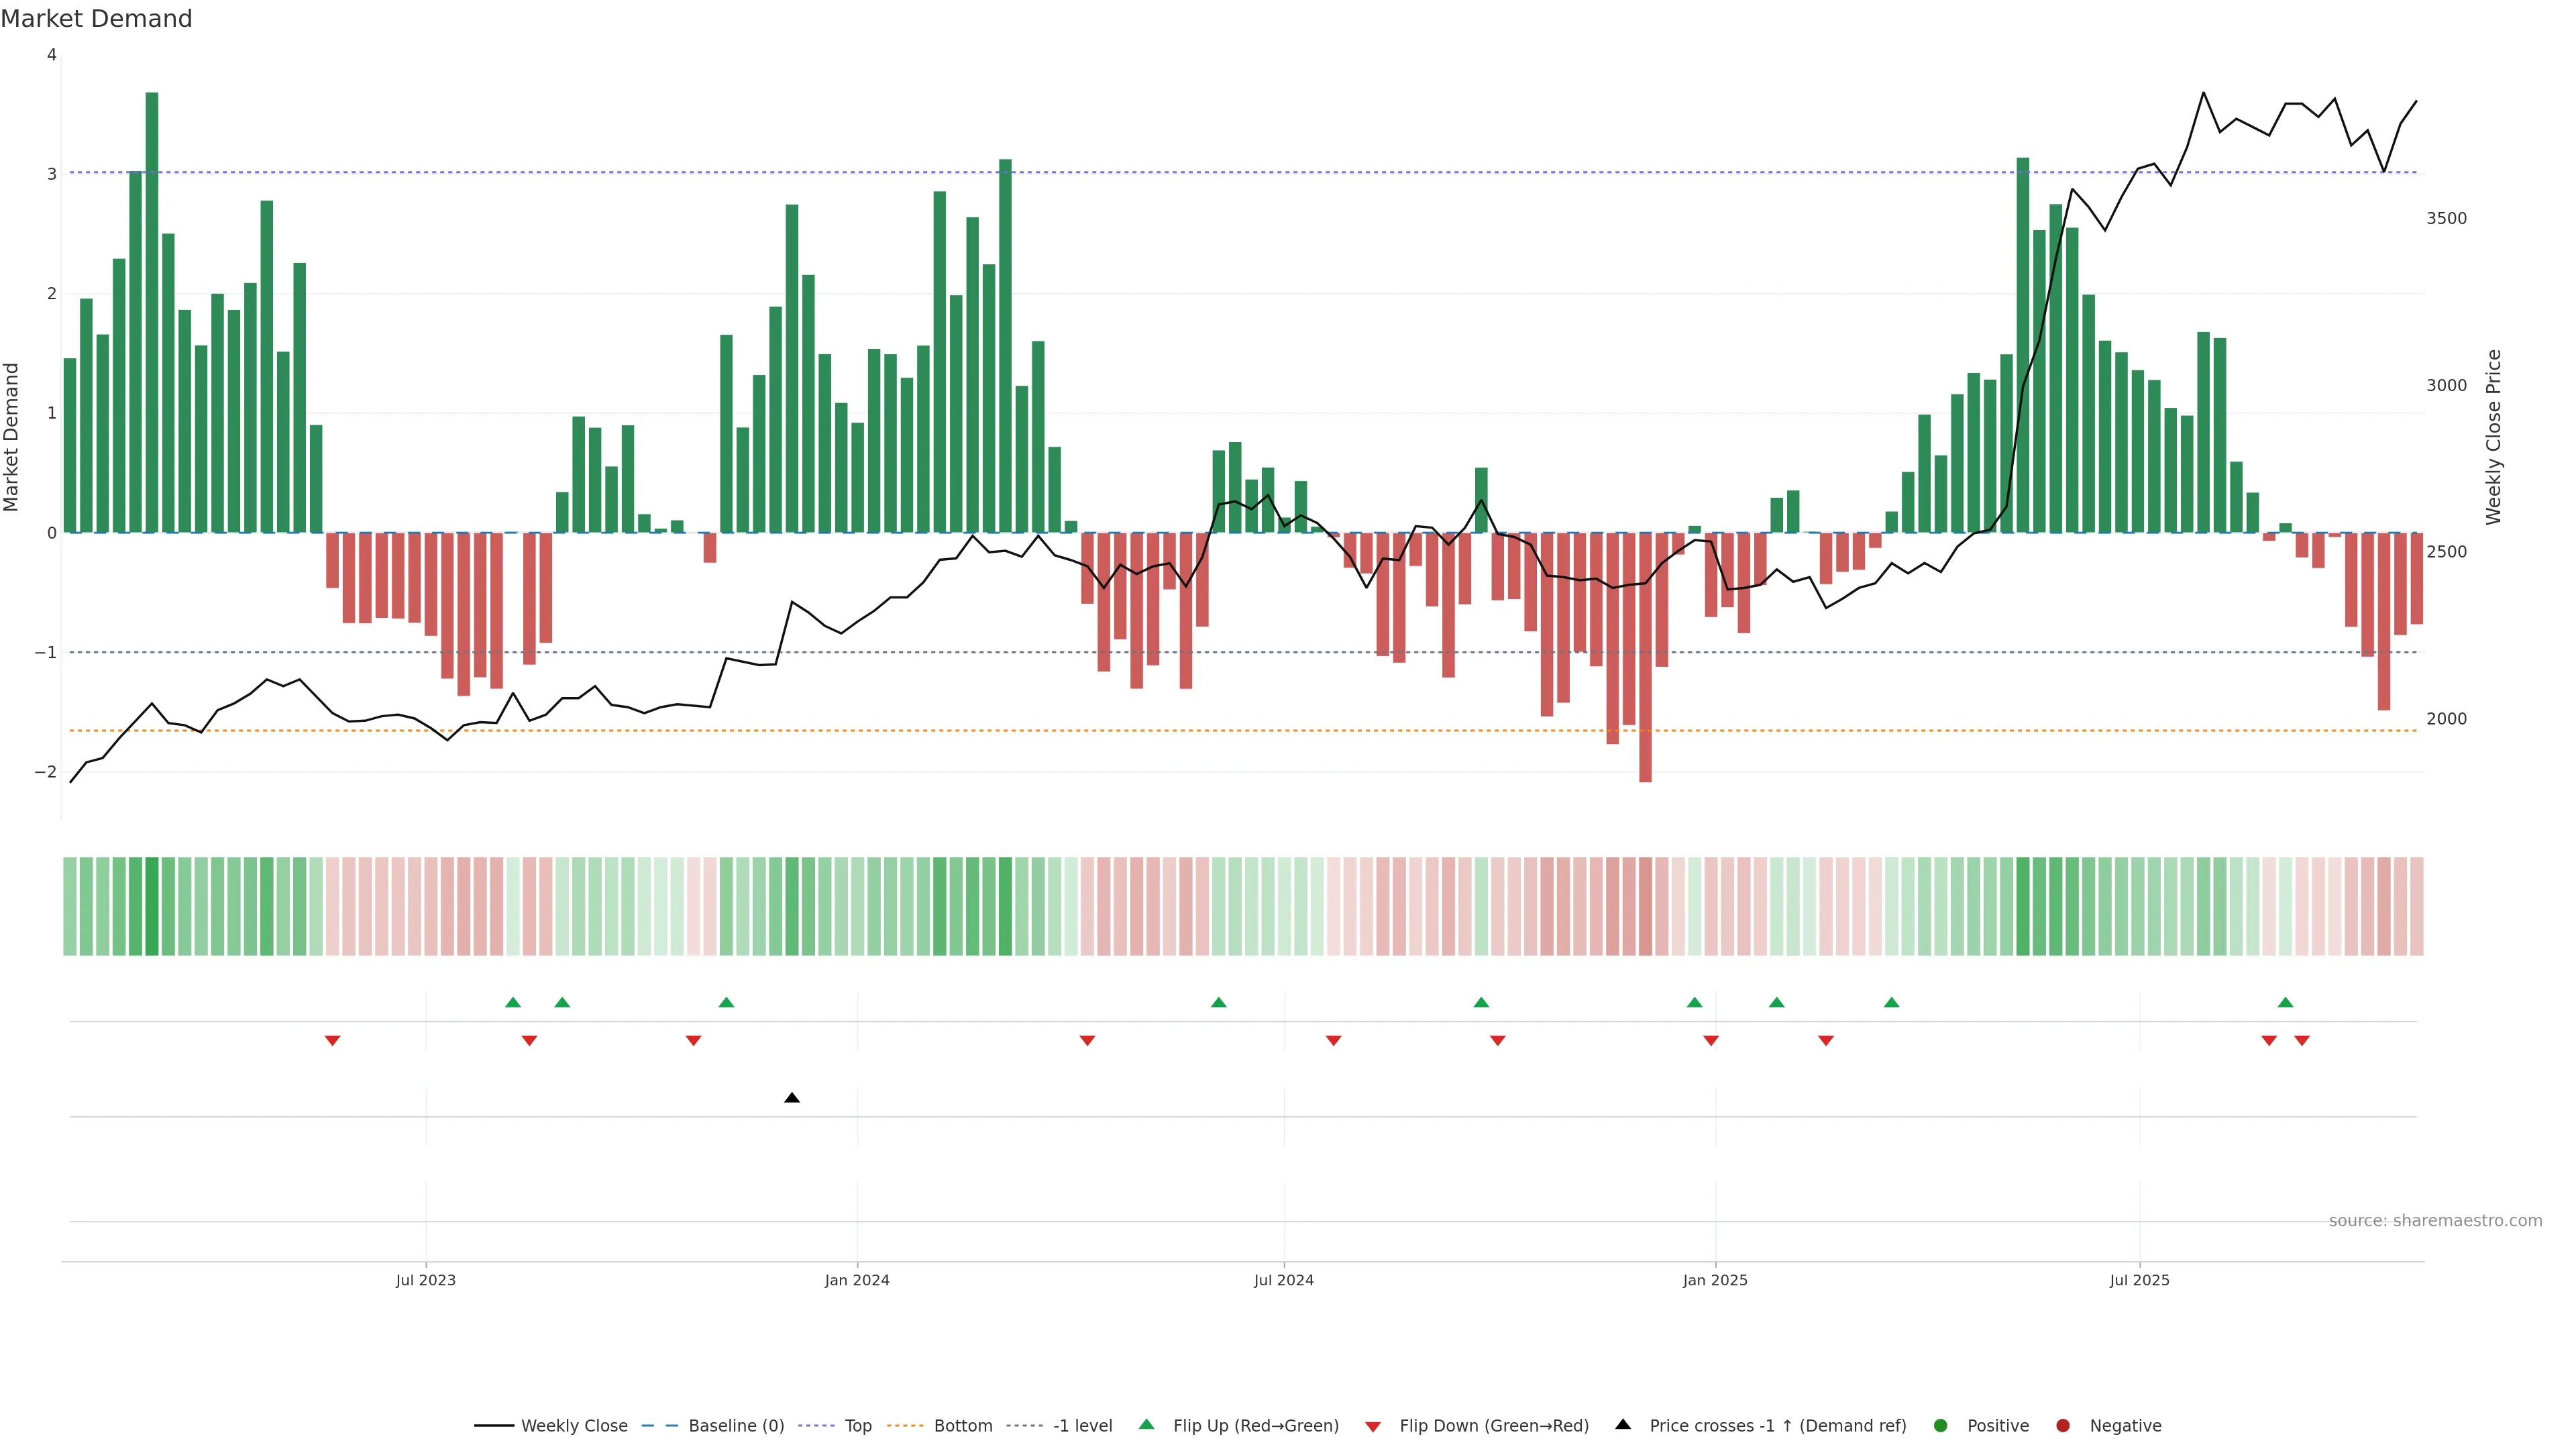
Task: Click the Jan 2025 axis label
Action: (1715, 1280)
